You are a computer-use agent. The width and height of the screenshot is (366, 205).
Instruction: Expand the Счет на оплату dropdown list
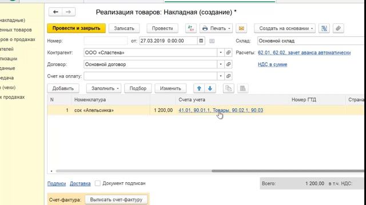click(221, 76)
